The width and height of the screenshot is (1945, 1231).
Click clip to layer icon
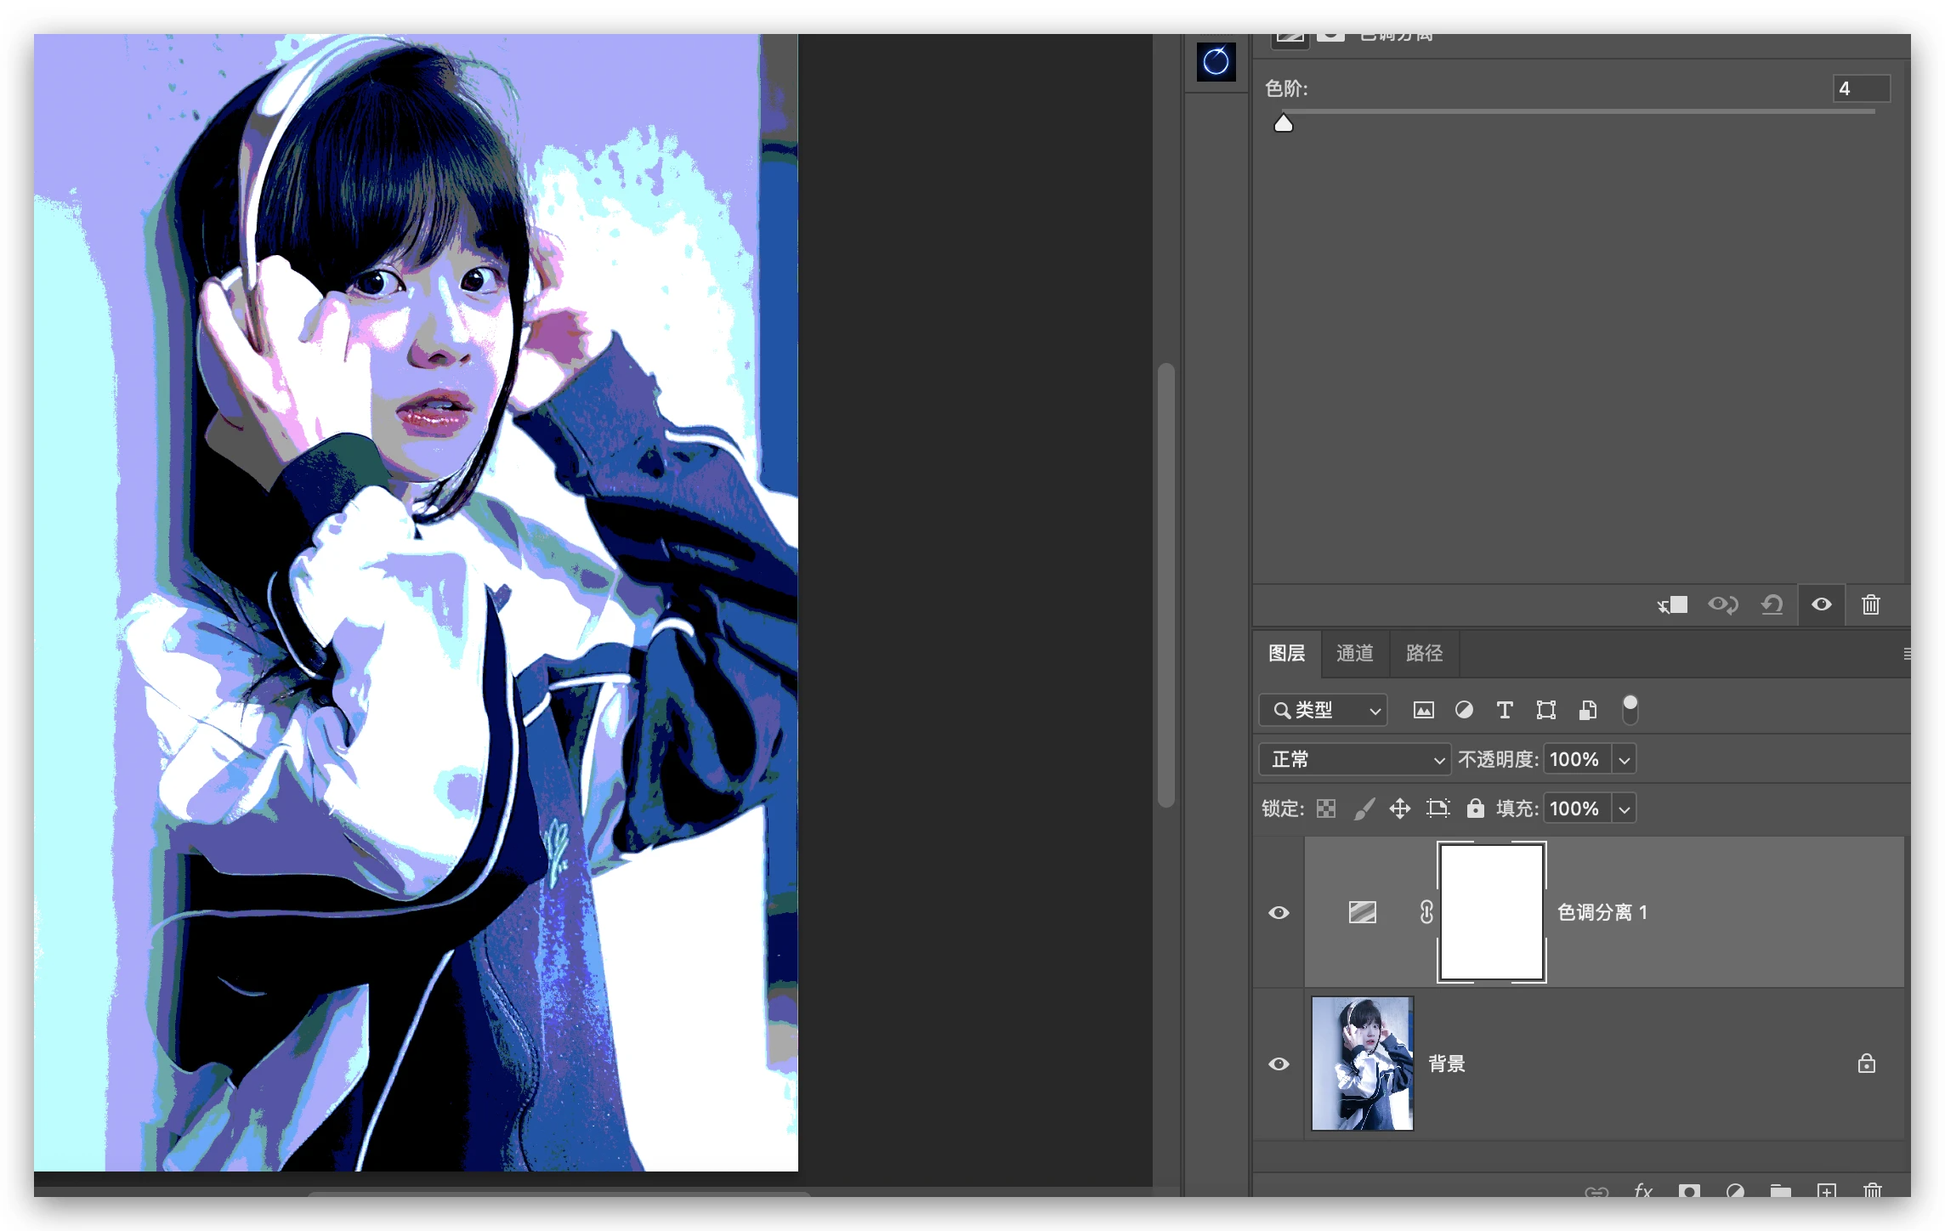[x=1672, y=604]
